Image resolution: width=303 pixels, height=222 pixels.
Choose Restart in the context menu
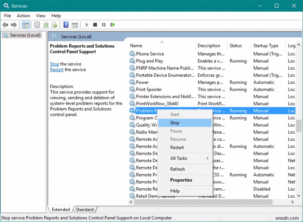click(185, 147)
